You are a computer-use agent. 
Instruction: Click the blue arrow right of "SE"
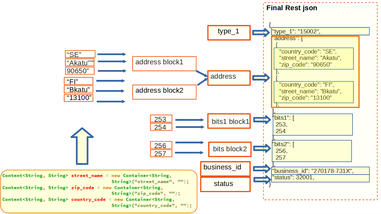[x=111, y=54]
